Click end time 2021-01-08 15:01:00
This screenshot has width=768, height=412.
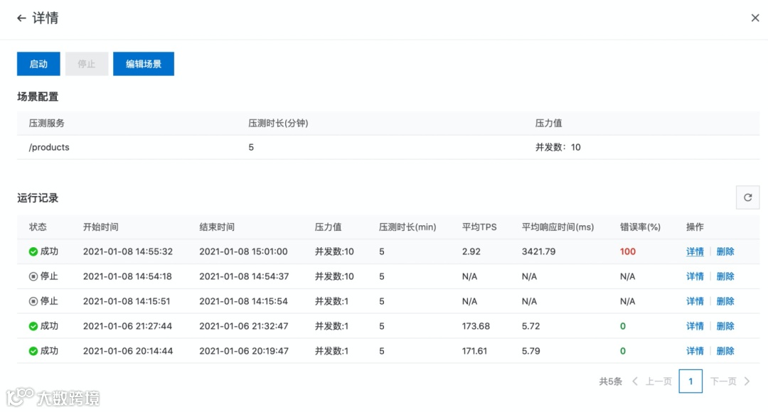tap(243, 251)
